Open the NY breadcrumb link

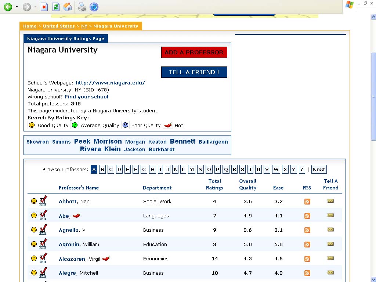coord(84,26)
